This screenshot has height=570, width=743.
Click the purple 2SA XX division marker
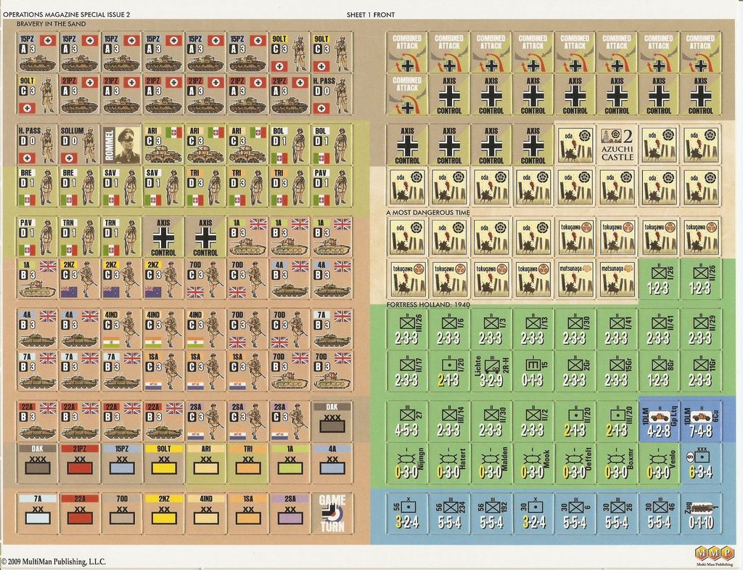(290, 513)
